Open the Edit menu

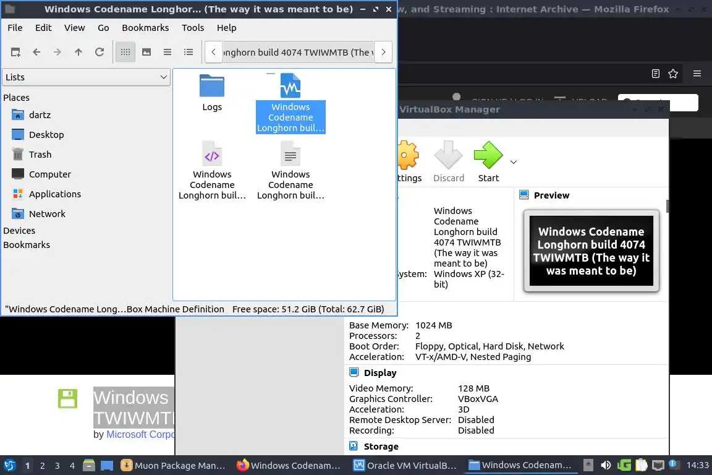point(44,28)
